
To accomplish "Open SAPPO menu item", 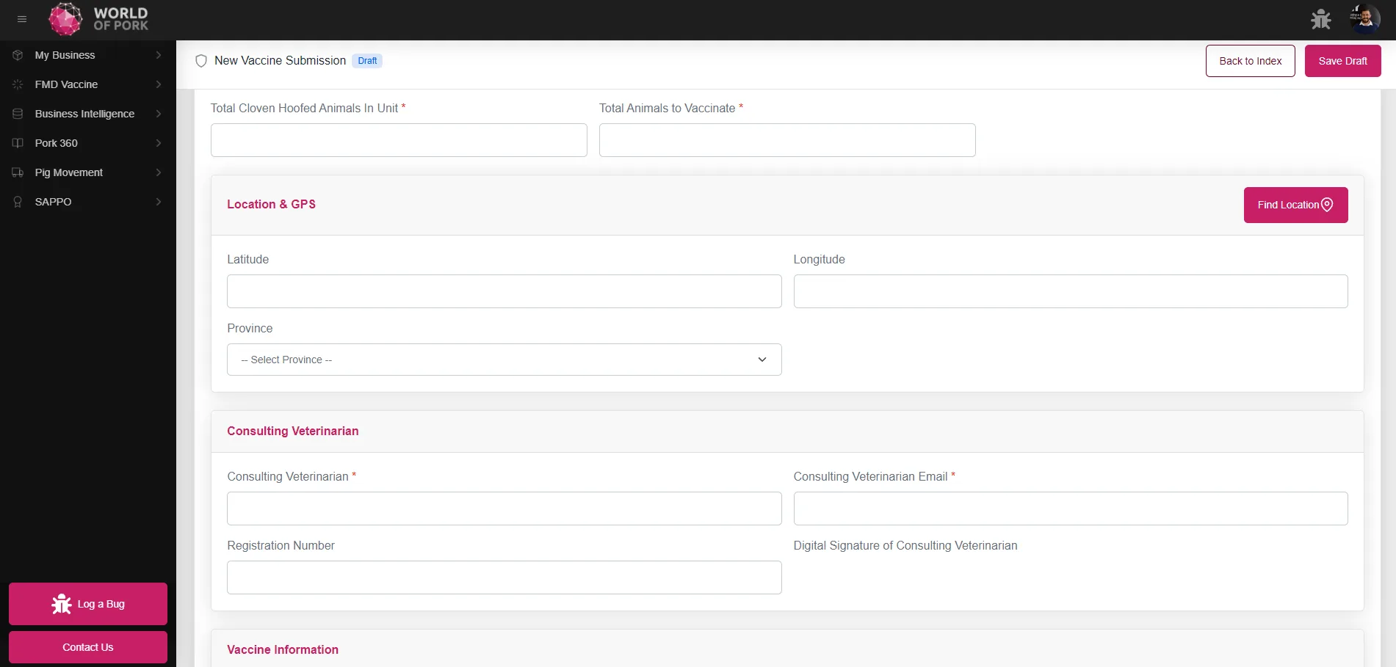I will (88, 202).
